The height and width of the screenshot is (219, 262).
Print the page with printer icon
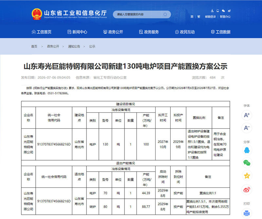247,213
